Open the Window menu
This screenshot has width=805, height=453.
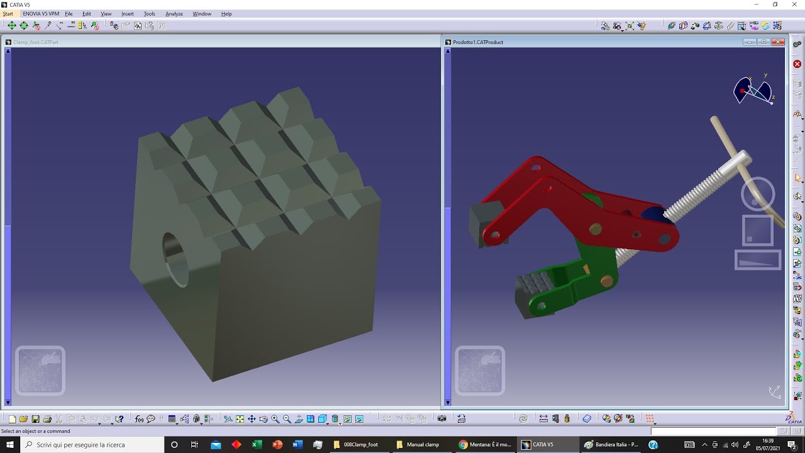[x=202, y=14]
